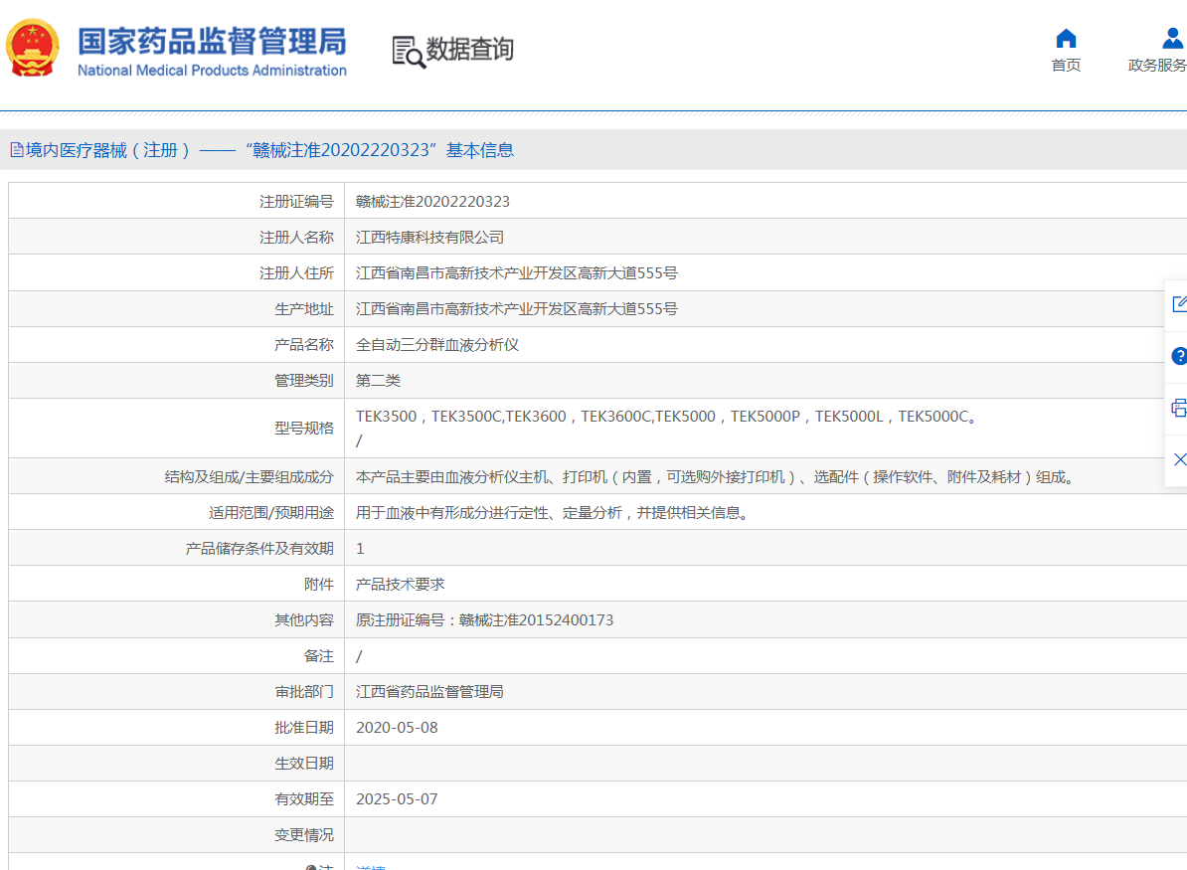Click the 适用范围 intended use text
This screenshot has width=1187, height=870.
point(555,513)
